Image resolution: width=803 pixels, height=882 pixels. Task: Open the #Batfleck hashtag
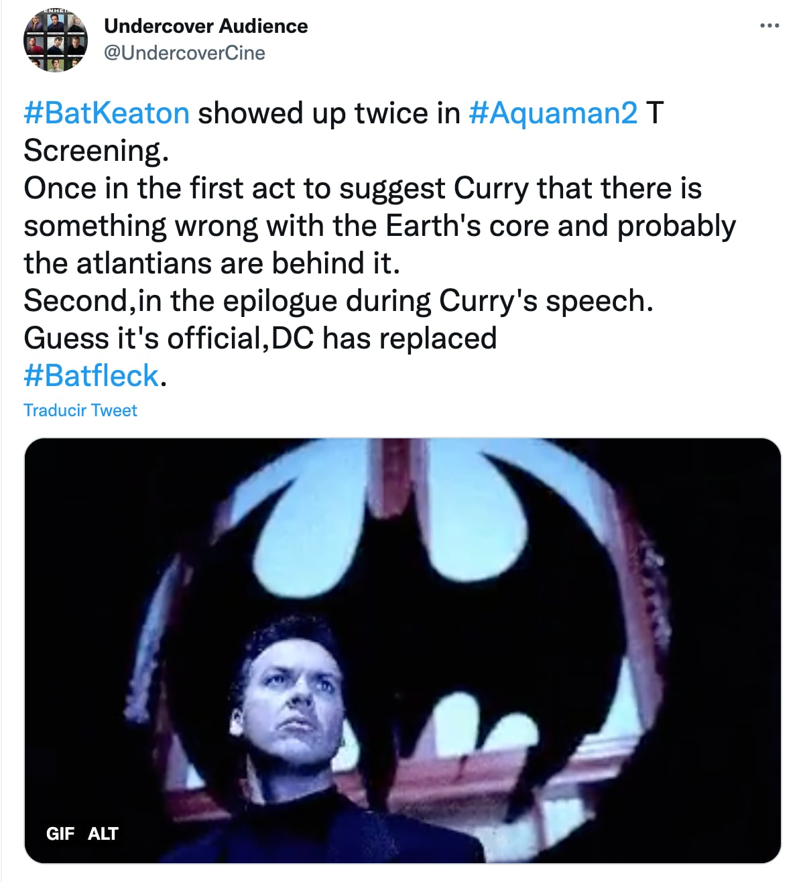coord(92,376)
